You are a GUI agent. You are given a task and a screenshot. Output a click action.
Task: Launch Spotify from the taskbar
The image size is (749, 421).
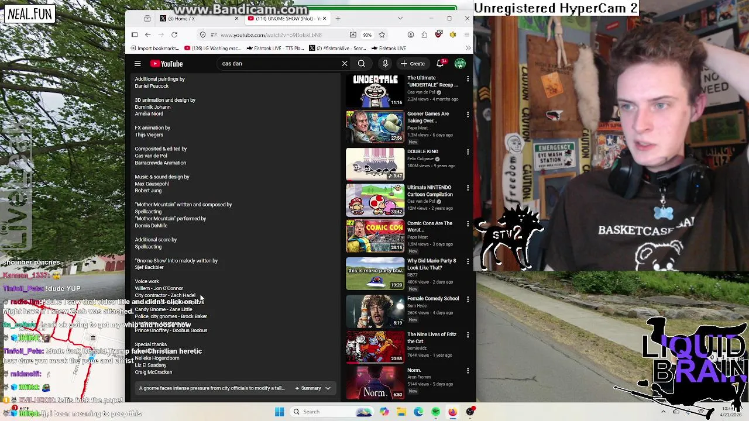436,412
